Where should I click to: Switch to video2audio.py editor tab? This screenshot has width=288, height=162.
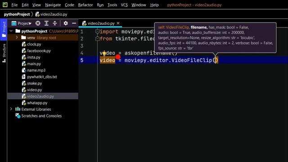(x=101, y=23)
